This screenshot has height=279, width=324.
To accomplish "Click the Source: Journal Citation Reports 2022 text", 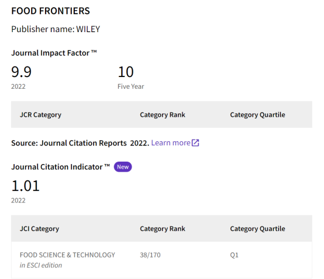I will pyautogui.click(x=80, y=143).
